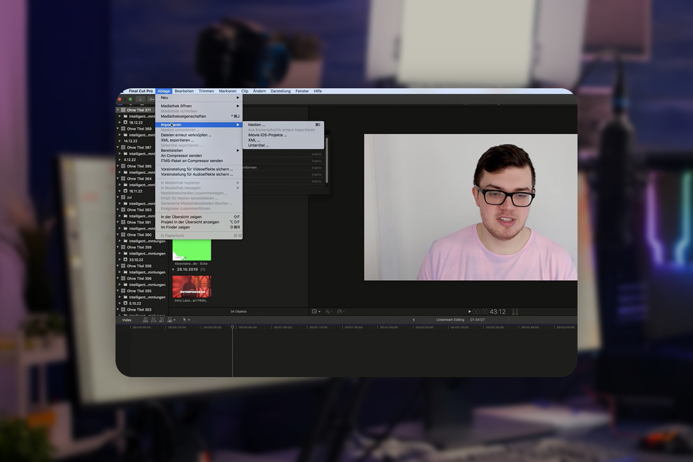Select An Compressor senden
693x462 pixels.
pos(199,156)
